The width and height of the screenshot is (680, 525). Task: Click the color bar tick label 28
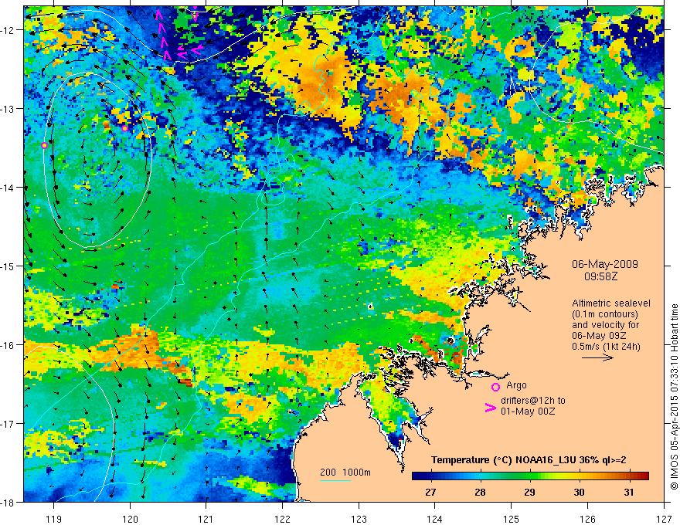pyautogui.click(x=480, y=492)
